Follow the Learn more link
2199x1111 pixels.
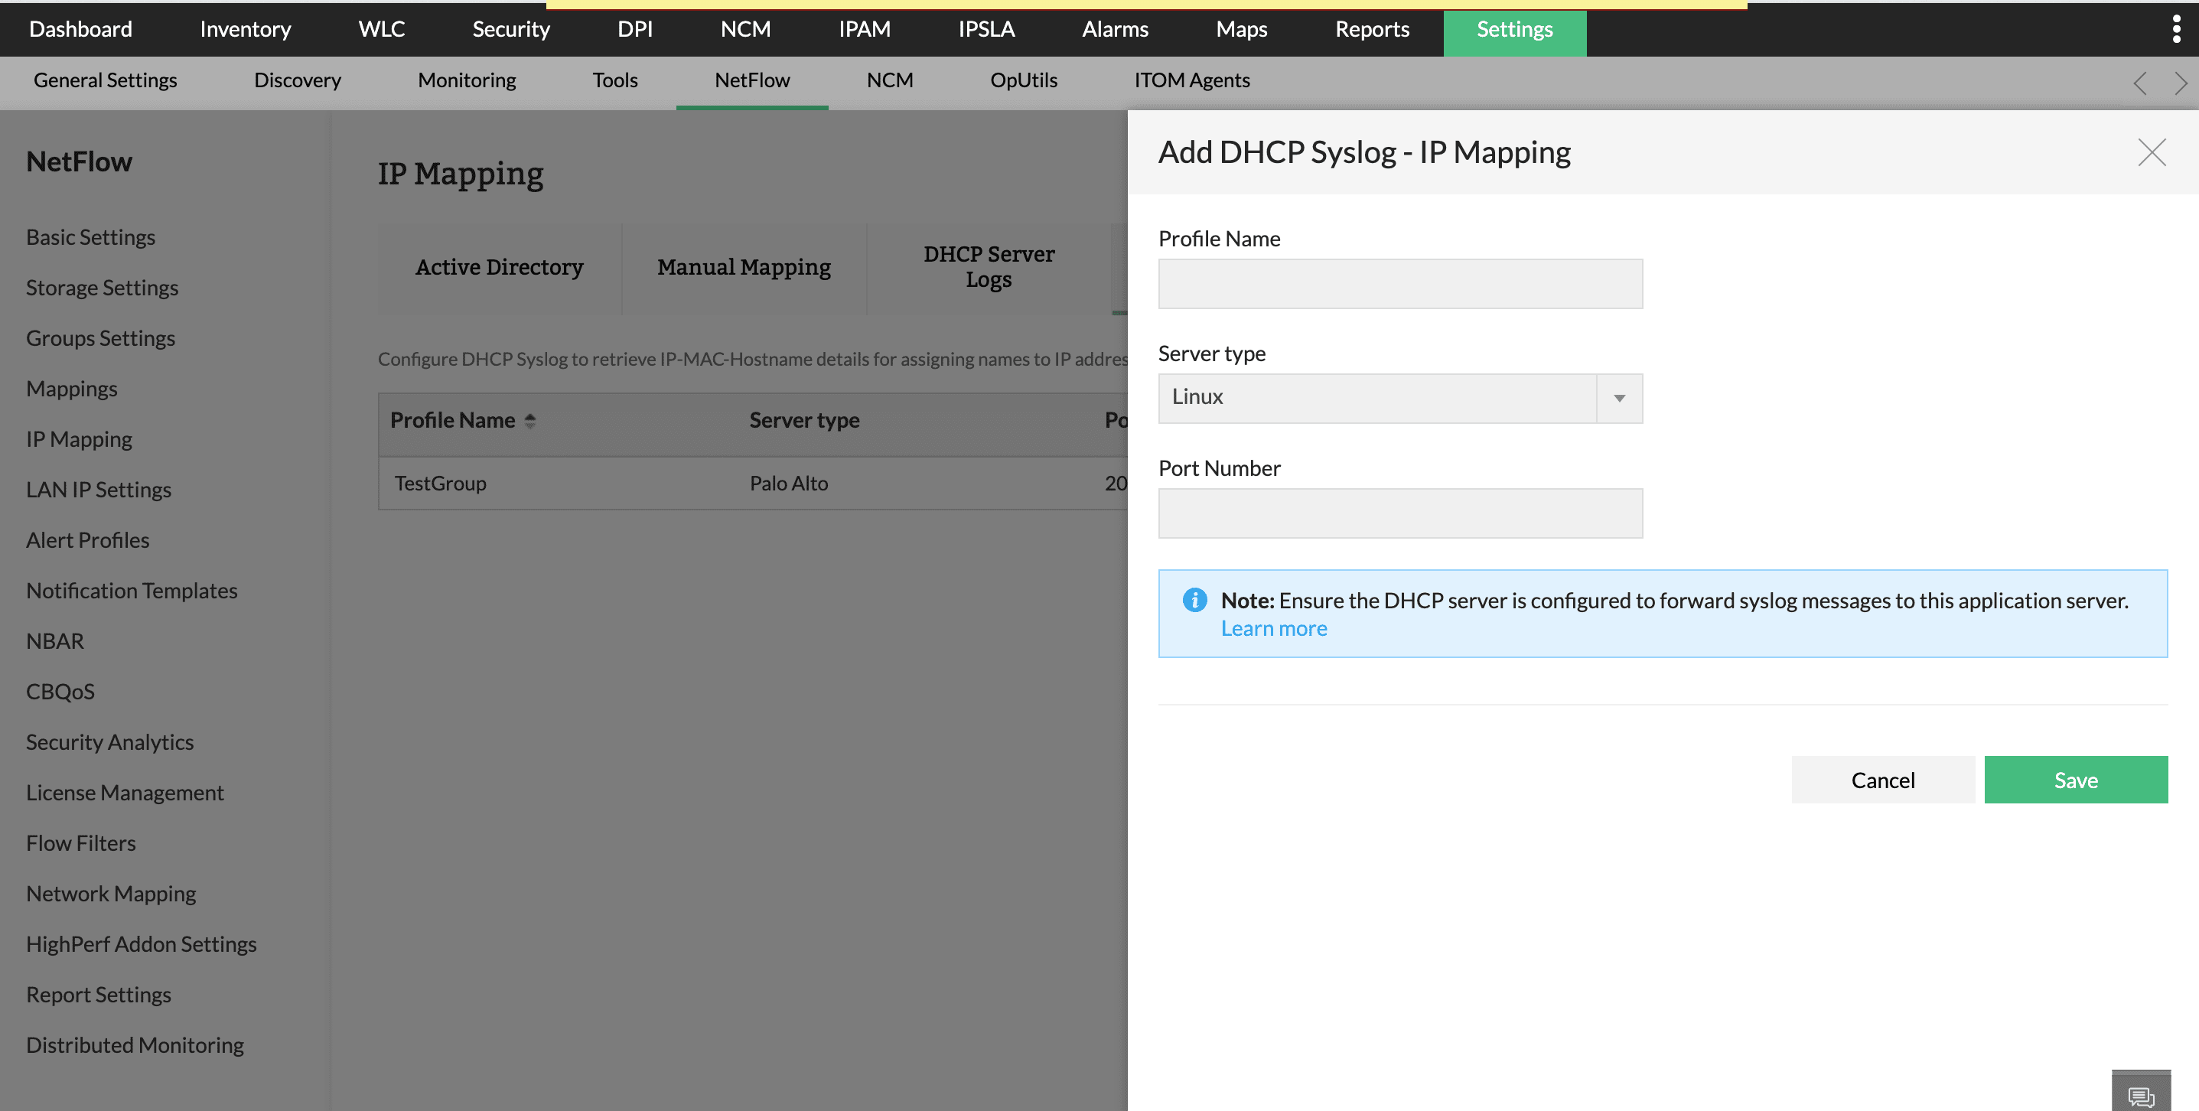pyautogui.click(x=1272, y=628)
